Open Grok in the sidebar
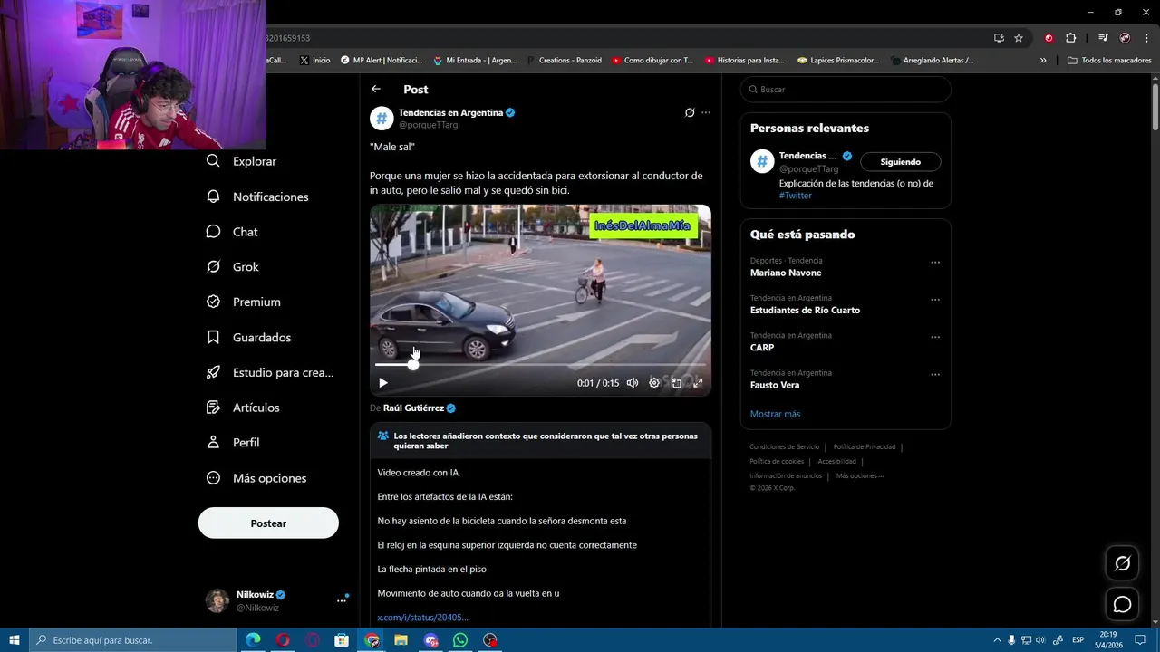This screenshot has height=652, width=1160. coord(234,267)
